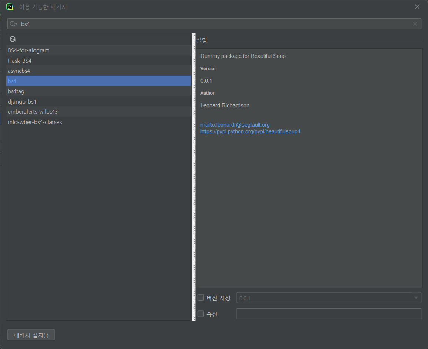
Task: Select django-bs4 package
Action: 99,101
